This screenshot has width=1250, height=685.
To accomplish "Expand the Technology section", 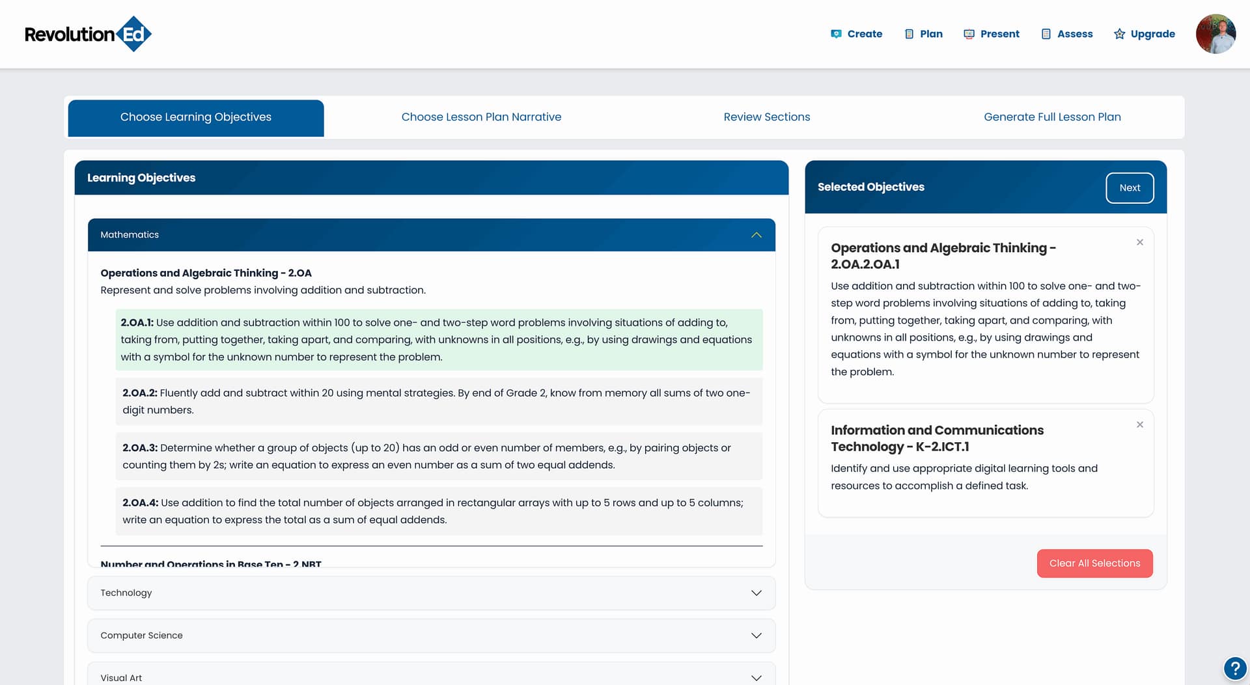I will point(431,593).
